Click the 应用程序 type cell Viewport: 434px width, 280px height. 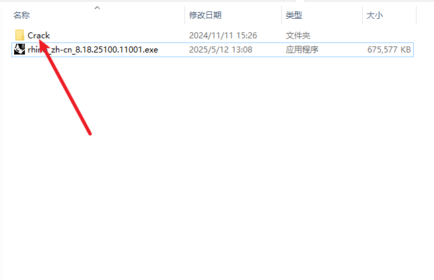[302, 50]
